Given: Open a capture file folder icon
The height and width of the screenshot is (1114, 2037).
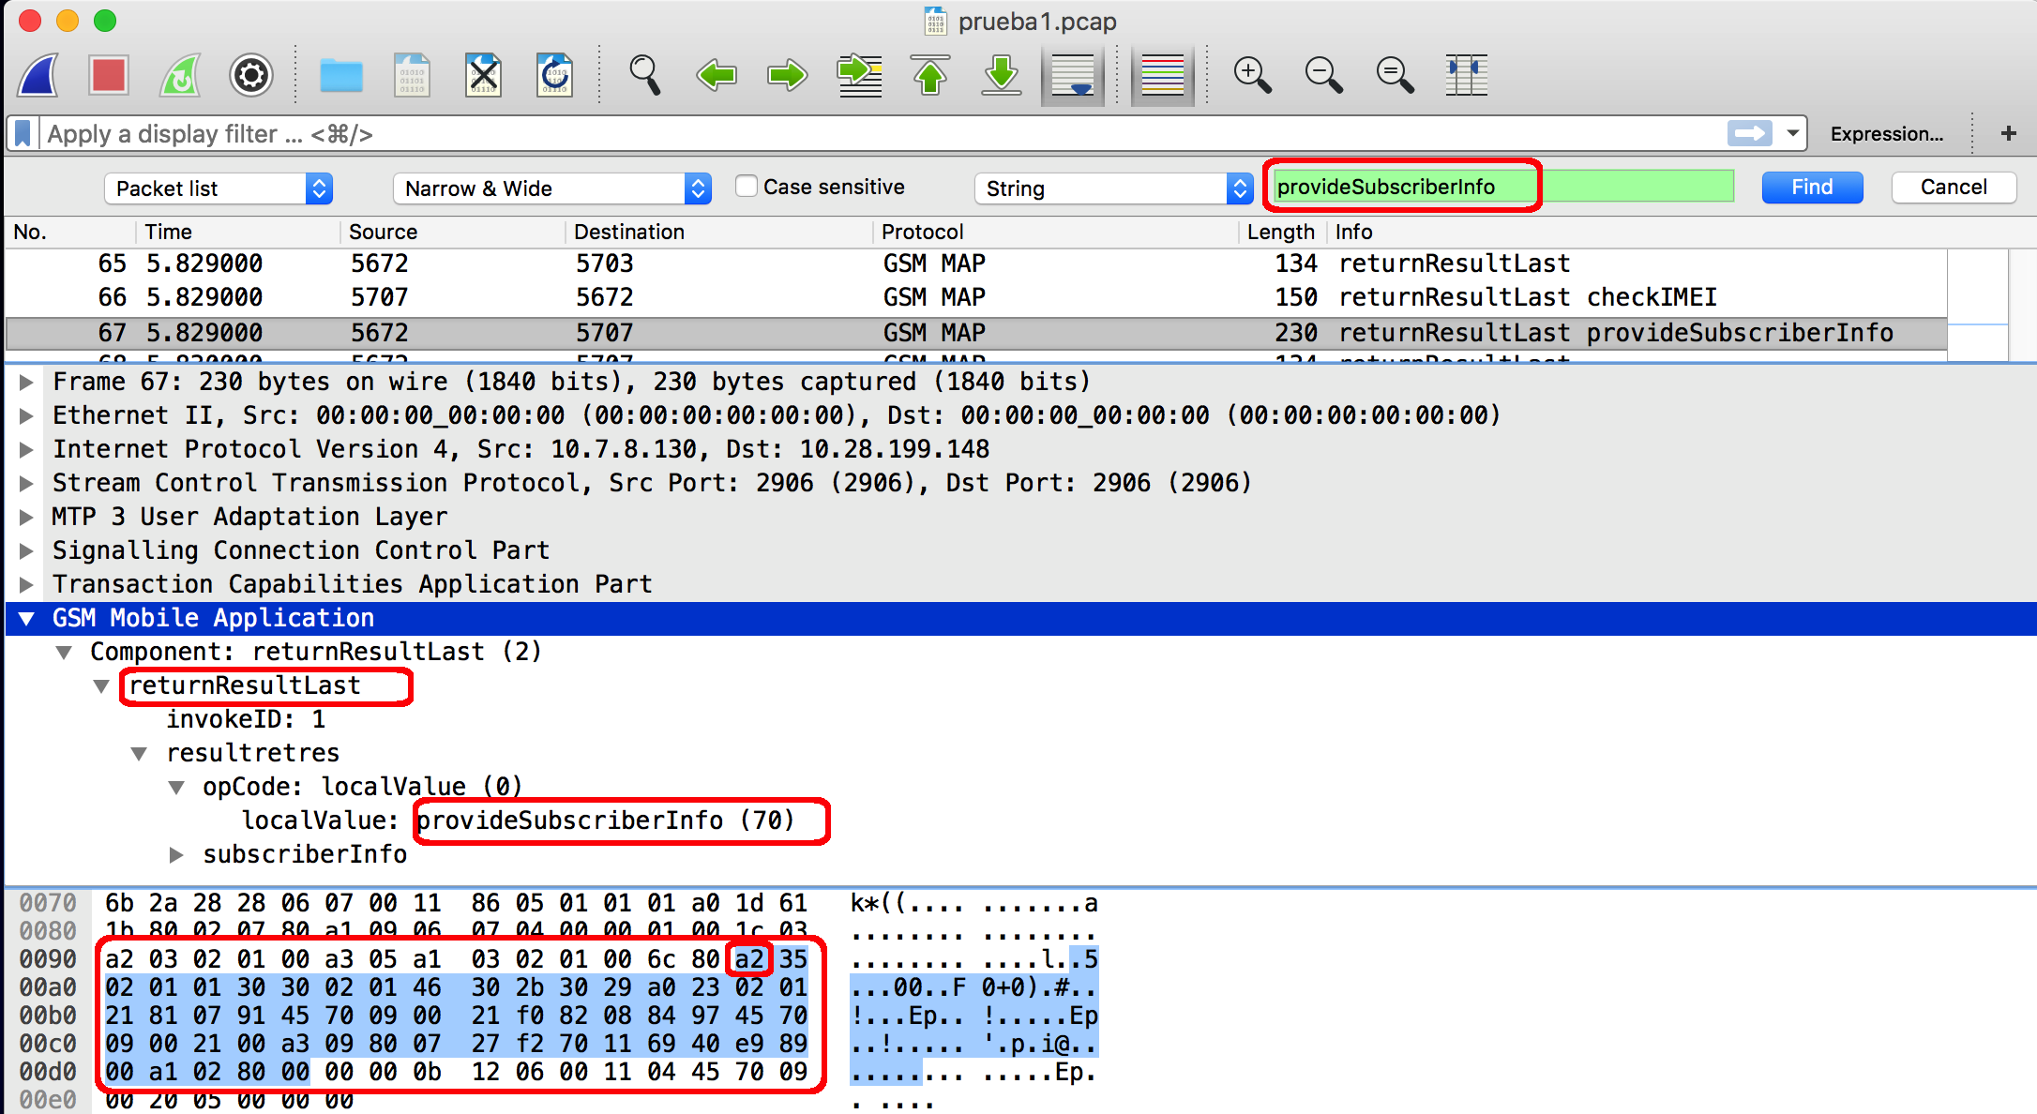Looking at the screenshot, I should [x=341, y=75].
